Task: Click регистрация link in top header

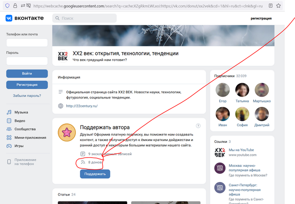Action: (x=261, y=18)
